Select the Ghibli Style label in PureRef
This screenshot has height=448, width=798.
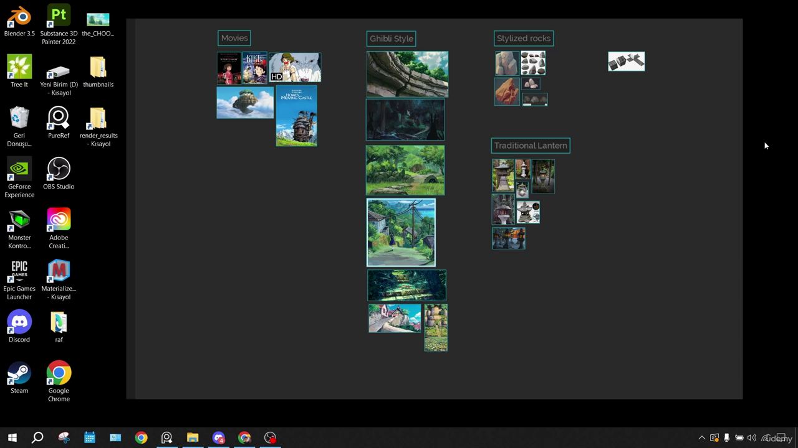tap(392, 39)
